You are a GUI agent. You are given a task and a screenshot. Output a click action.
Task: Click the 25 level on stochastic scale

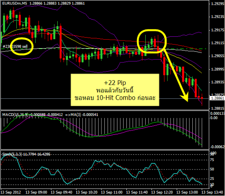coord(212,179)
